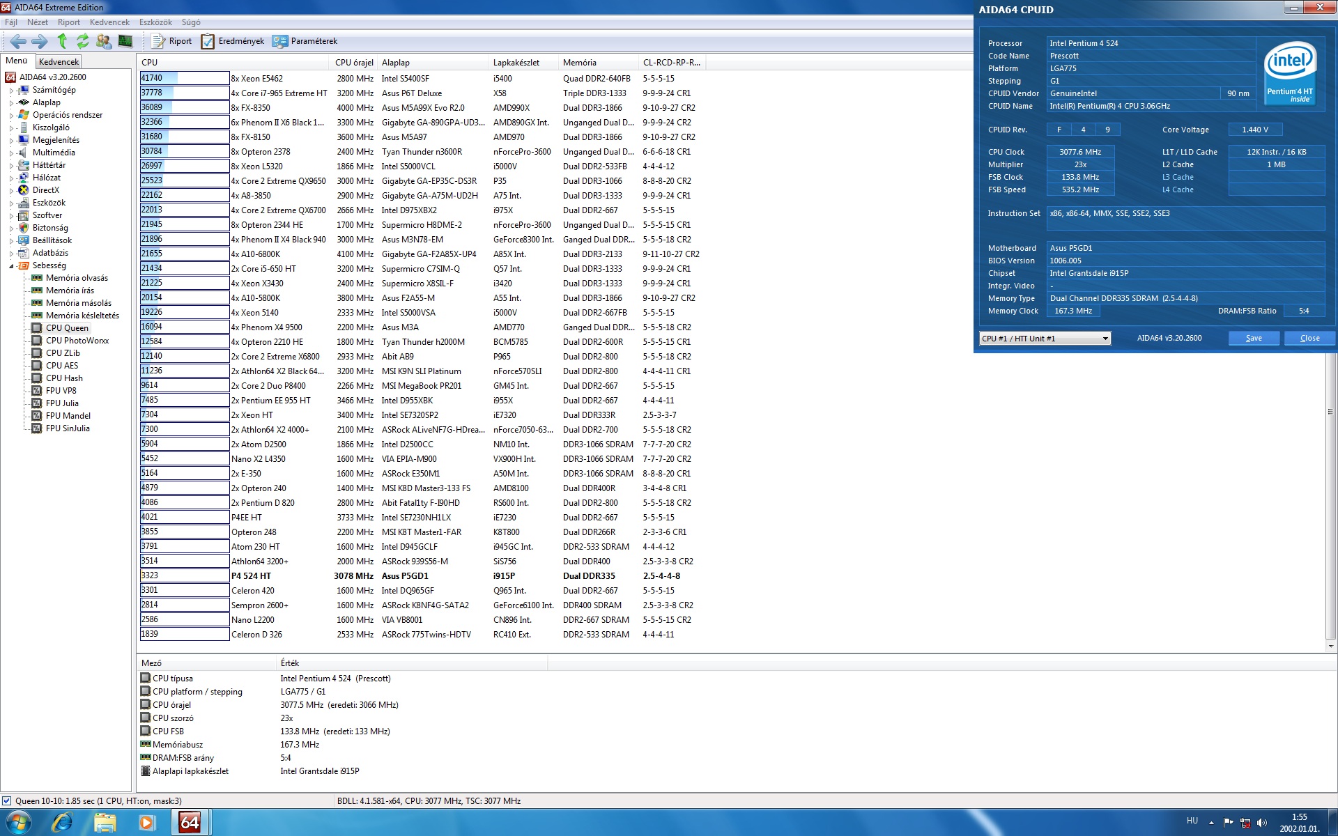Screen dimensions: 1338x836
Task: Select Háttértár in the tree
Action: 49,165
